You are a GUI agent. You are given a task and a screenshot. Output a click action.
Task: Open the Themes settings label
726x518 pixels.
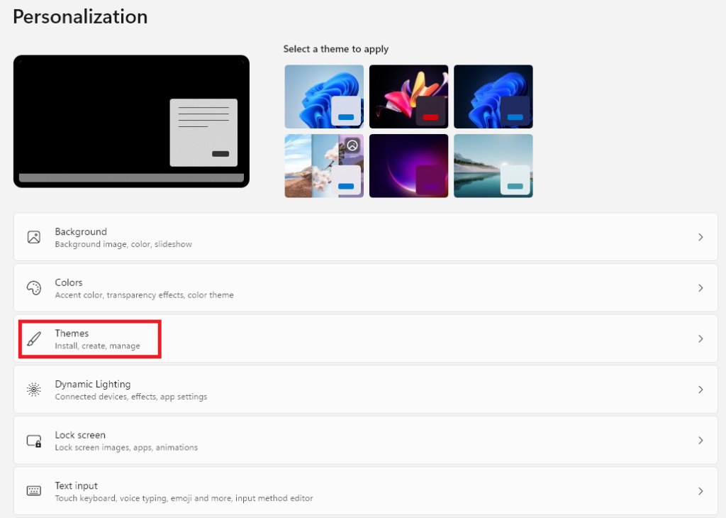point(72,333)
